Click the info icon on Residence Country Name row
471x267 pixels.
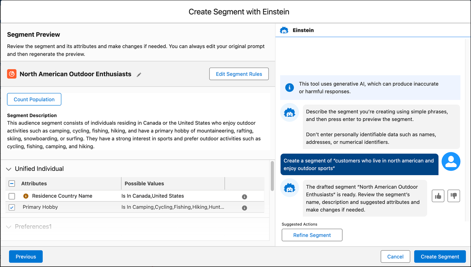(x=244, y=196)
